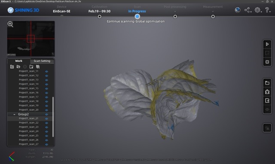Screen dimensions: 275x164
Task: Toggle visibility of Group2
Action: 46,115
